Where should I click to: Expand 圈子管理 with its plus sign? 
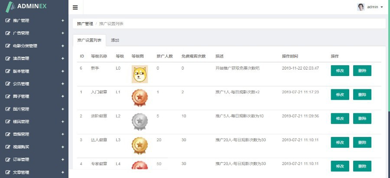(x=63, y=96)
